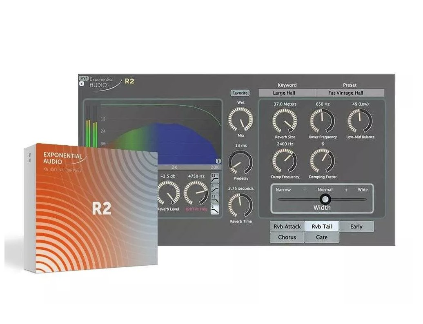Viewport: 423px width, 324px height.
Task: Click the Normal width label
Action: tap(325, 190)
